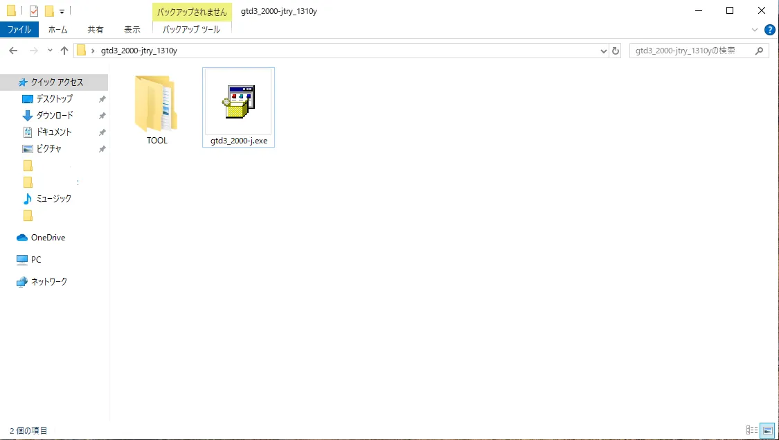Switch to large icons view layout

coord(767,430)
